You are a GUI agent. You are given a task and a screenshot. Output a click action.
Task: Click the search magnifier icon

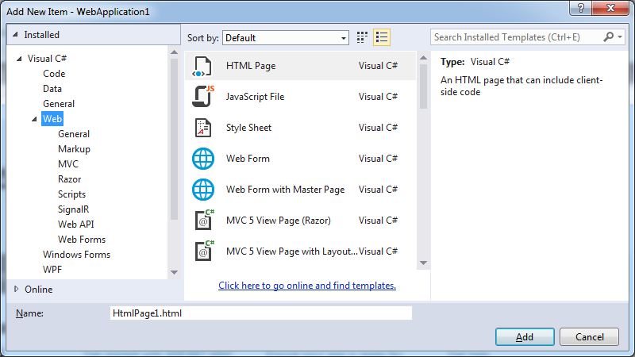click(x=609, y=37)
